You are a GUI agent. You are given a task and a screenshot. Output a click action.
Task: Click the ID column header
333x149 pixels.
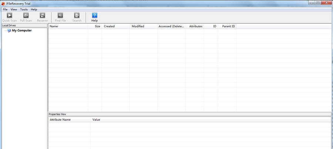click(211, 26)
